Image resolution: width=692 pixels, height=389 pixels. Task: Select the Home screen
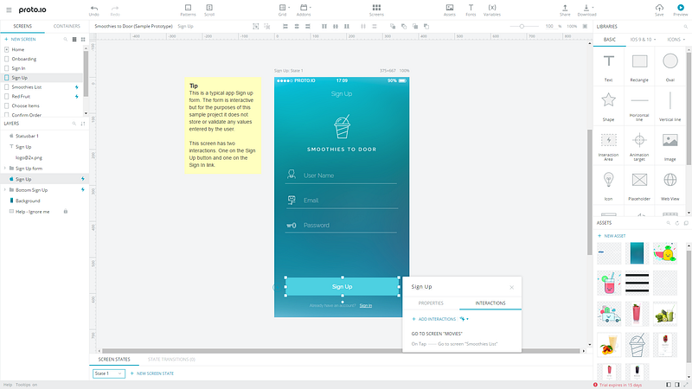coord(42,49)
